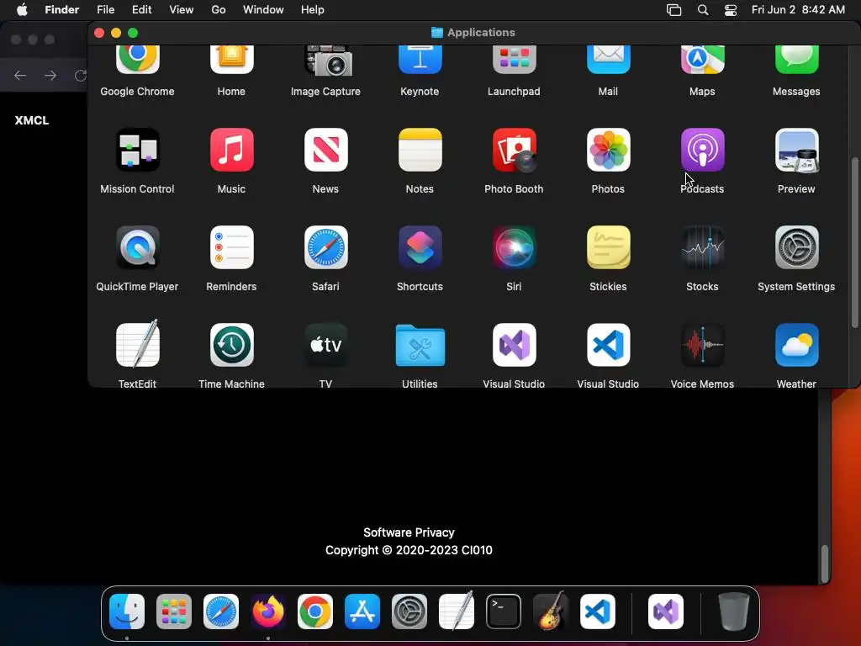Select the Weather app icon
This screenshot has width=861, height=646.
point(797,344)
